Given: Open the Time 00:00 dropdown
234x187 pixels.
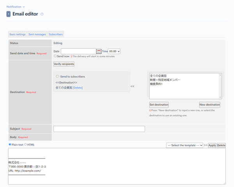Looking at the screenshot, I should (114, 51).
